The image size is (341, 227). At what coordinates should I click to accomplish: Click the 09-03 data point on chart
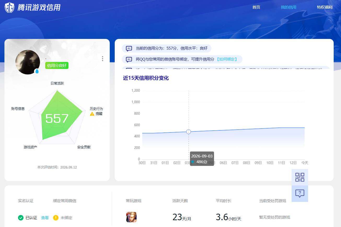[189, 132]
